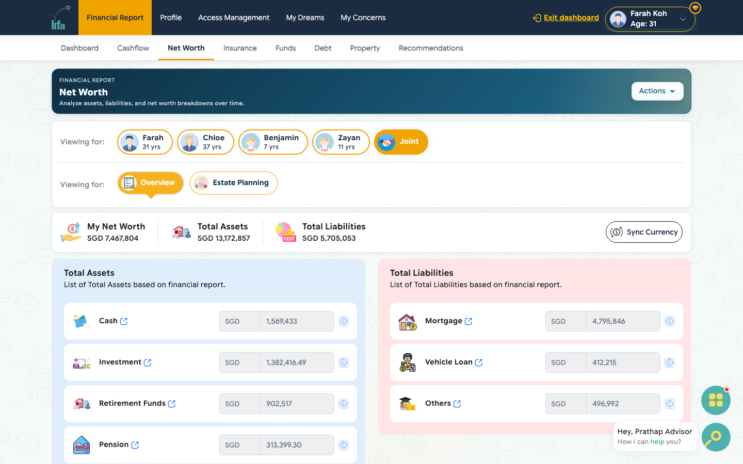Open the Vehicle Loan external link icon
743x464 pixels.
click(479, 362)
